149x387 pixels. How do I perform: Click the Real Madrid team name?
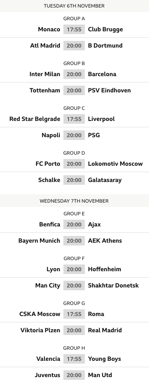coord(105,330)
